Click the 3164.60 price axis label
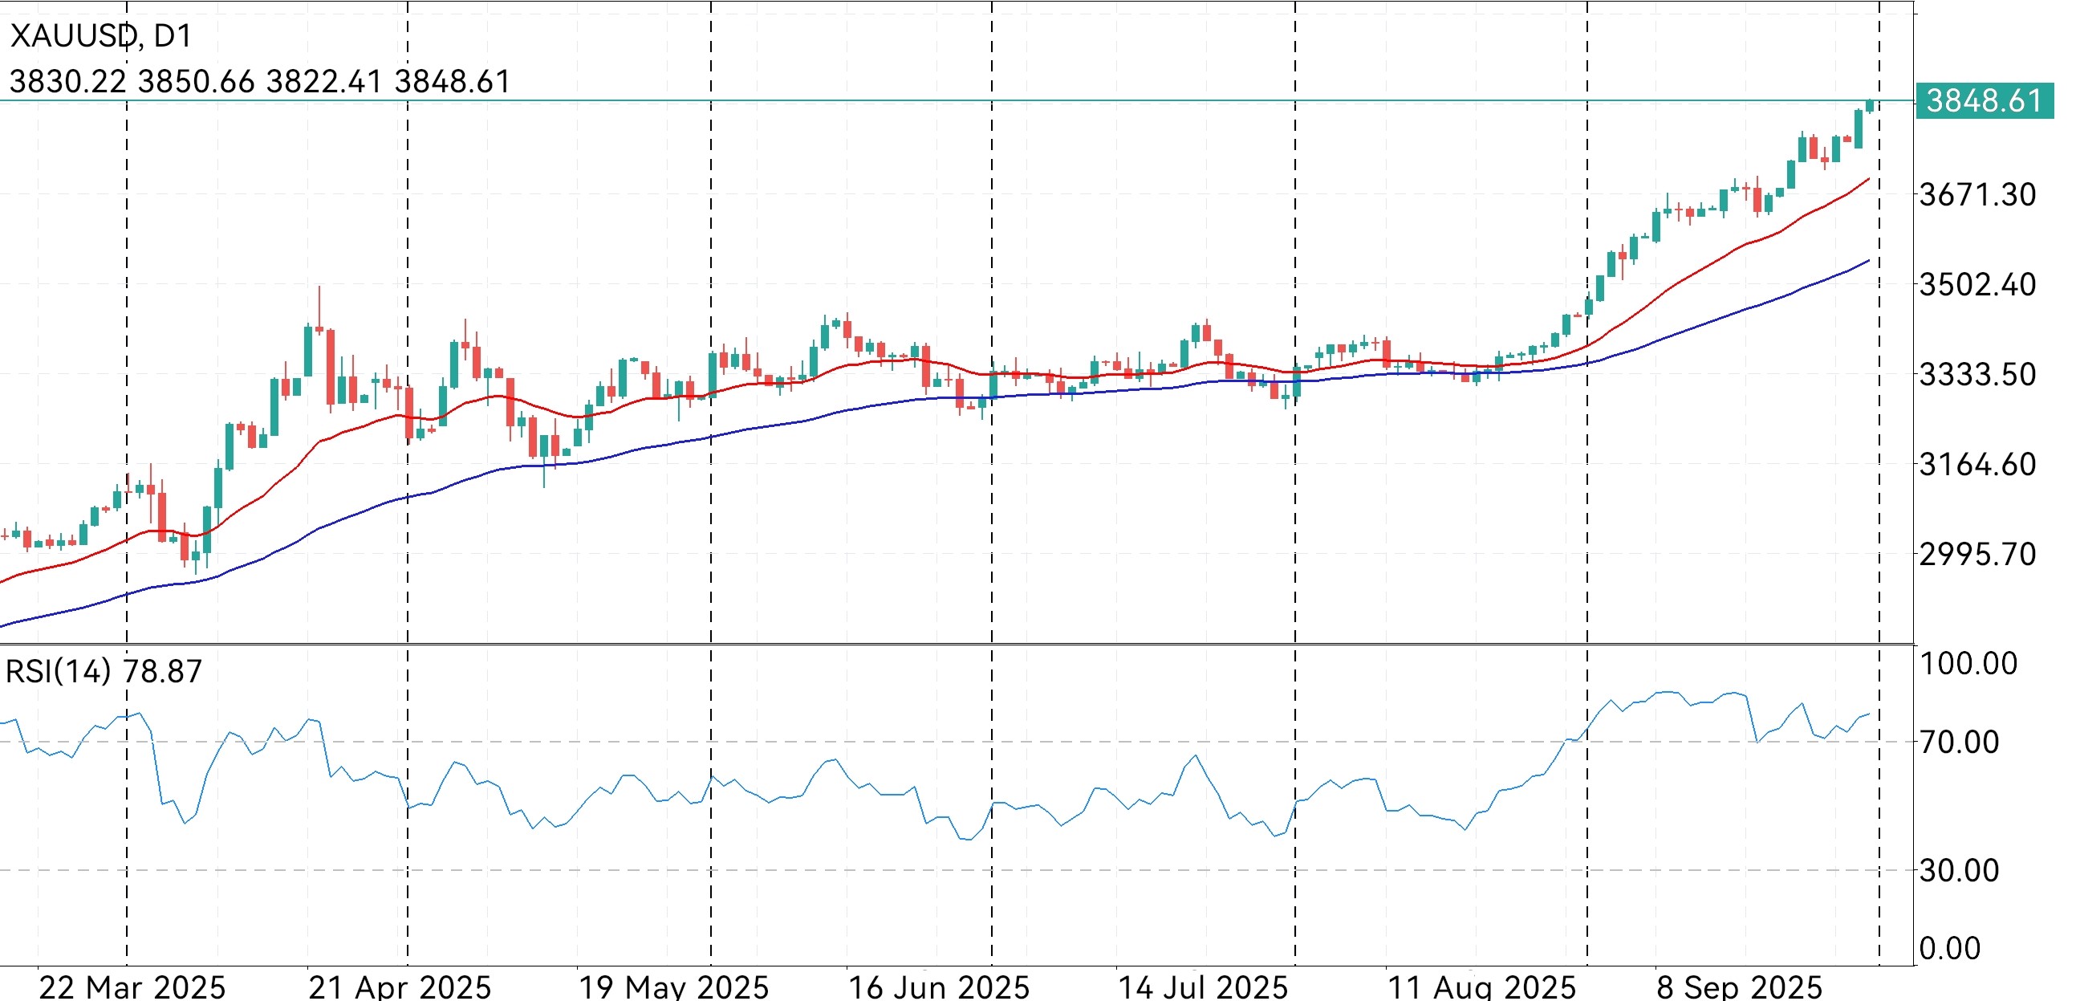 click(1976, 465)
